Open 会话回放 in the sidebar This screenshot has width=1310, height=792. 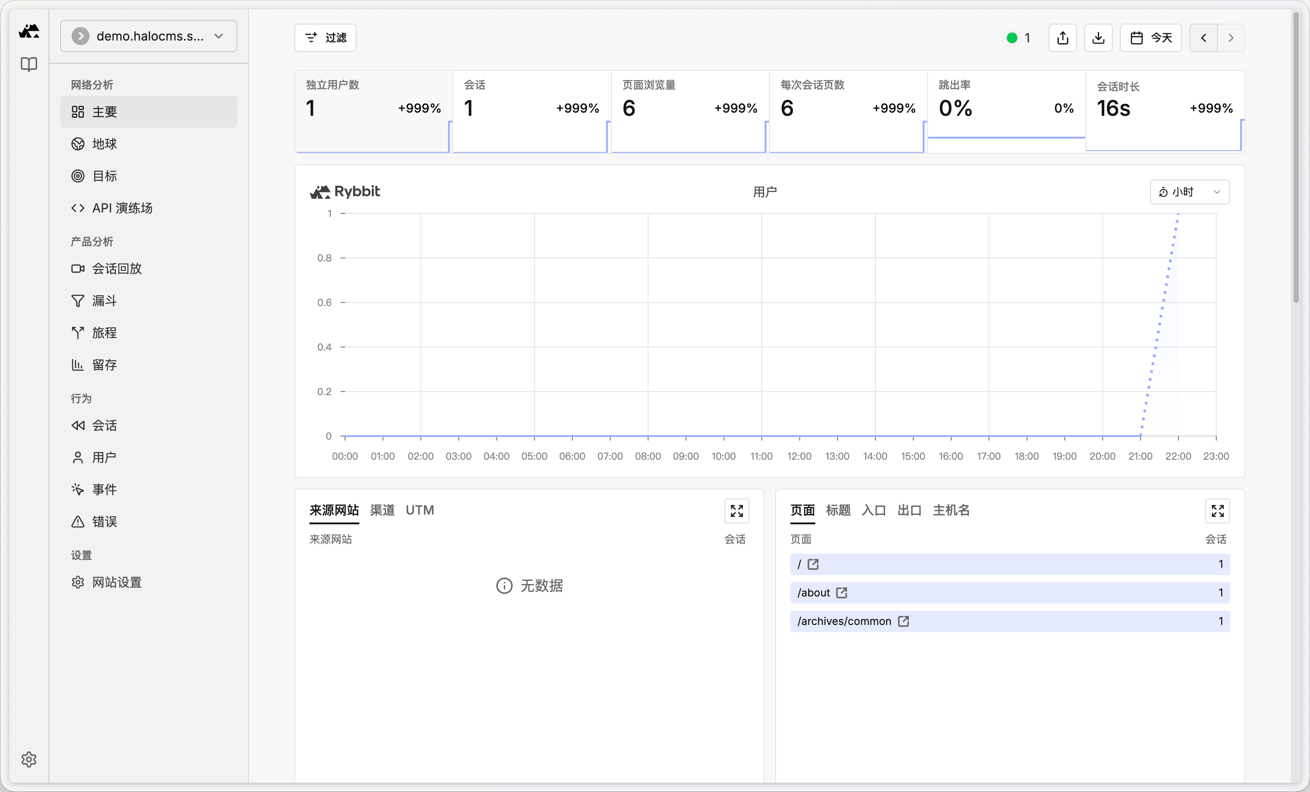pos(116,269)
